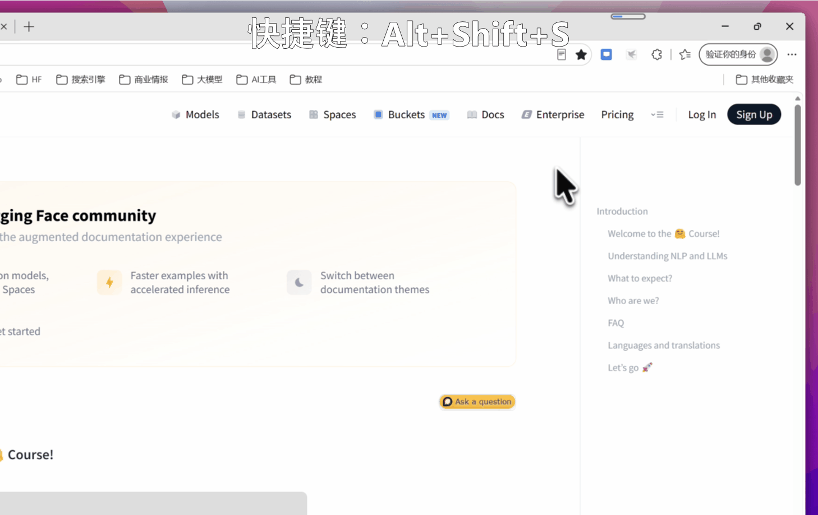Click 'the augmented documentation experience' text

click(111, 237)
